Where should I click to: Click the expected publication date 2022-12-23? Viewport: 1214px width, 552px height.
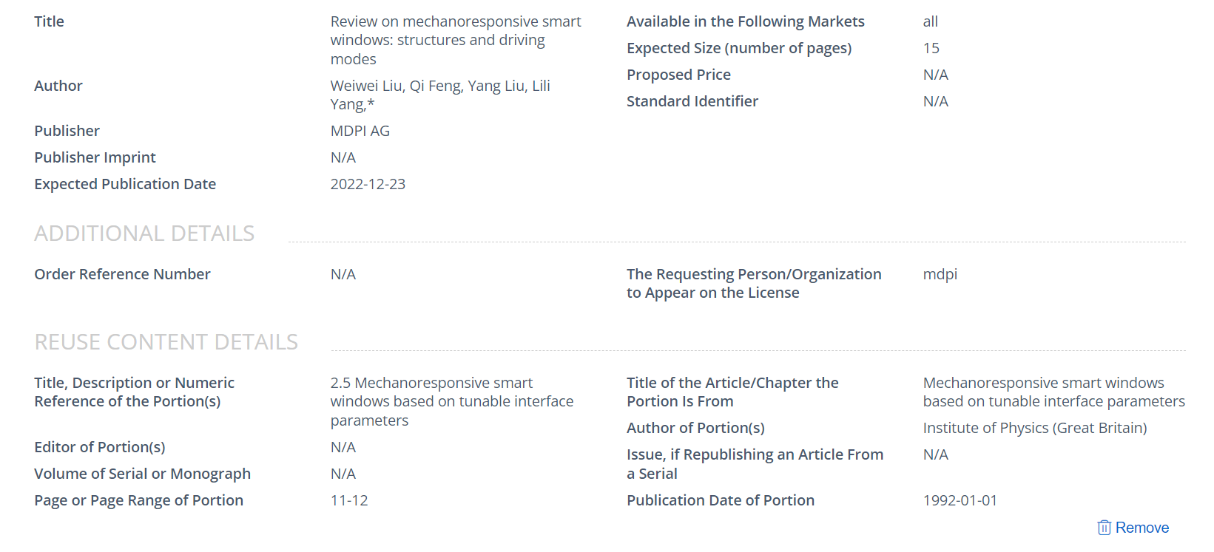[368, 184]
